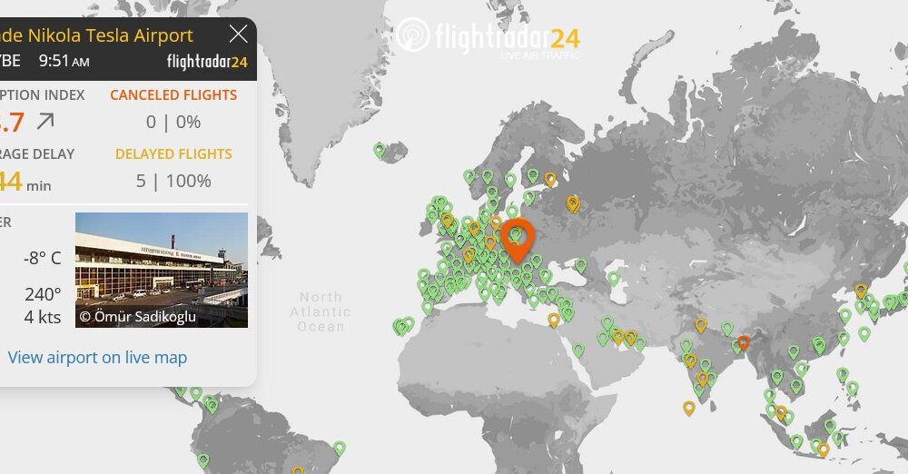Select the green pin north of Black Sea
The image size is (908, 474).
pos(580,265)
